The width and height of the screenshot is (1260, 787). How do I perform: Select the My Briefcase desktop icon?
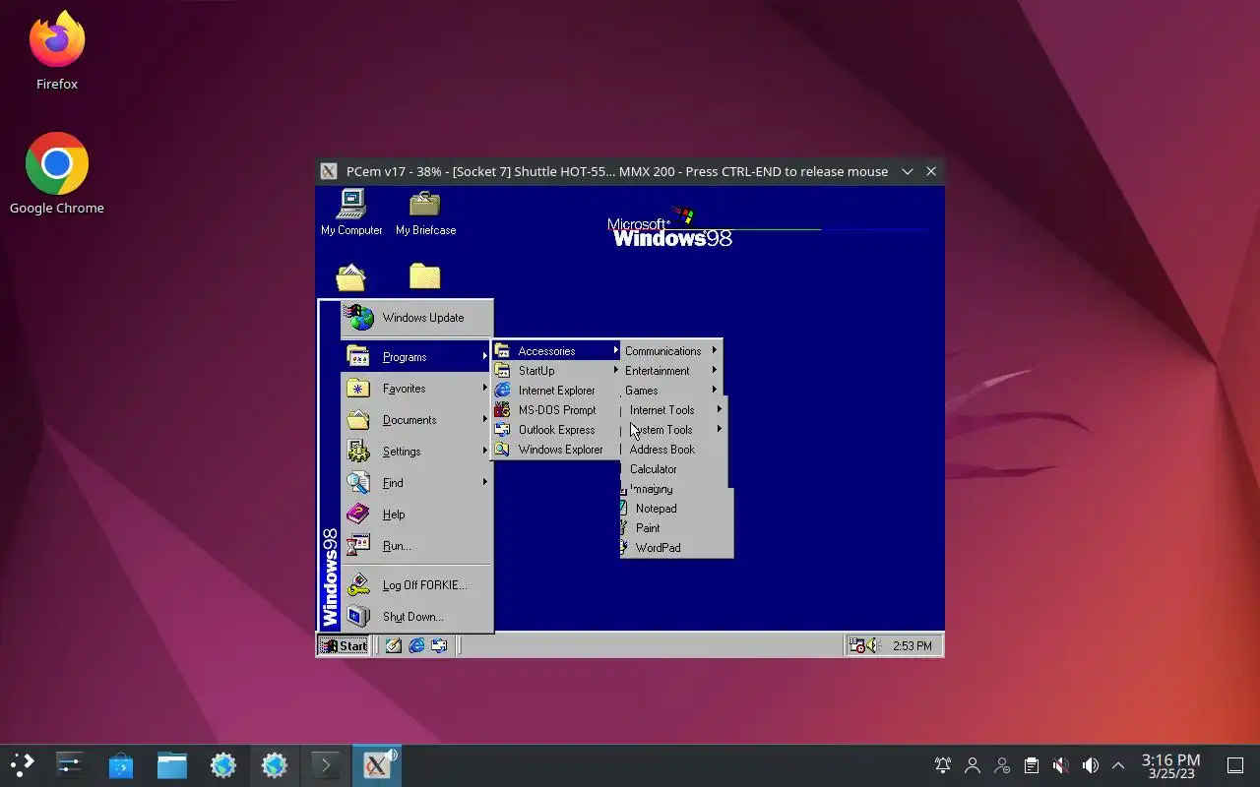tap(425, 212)
